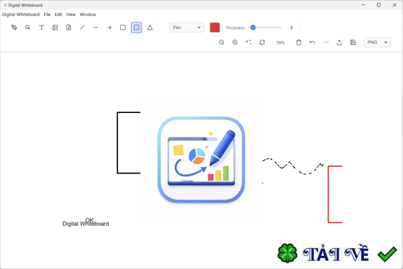Adjust the Thickness slider handle
Screen dimensions: 403x269
point(253,28)
